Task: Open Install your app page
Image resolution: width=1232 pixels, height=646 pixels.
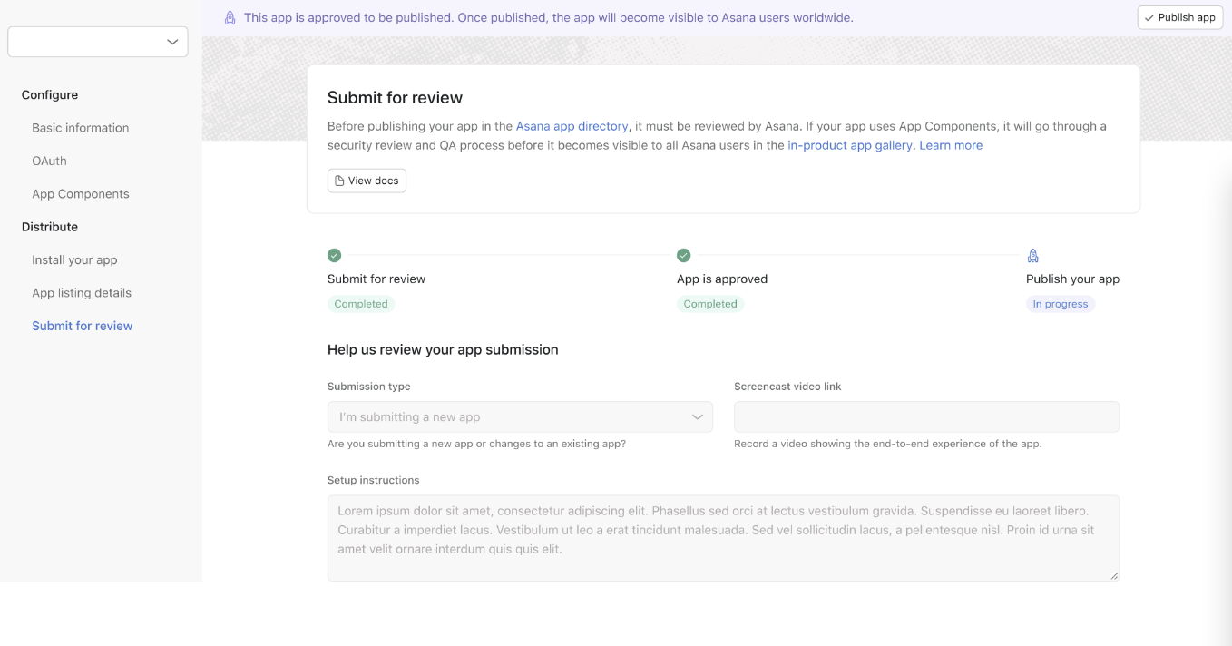Action: pos(74,260)
